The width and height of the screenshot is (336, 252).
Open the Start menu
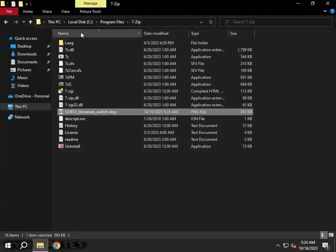(x=8, y=245)
